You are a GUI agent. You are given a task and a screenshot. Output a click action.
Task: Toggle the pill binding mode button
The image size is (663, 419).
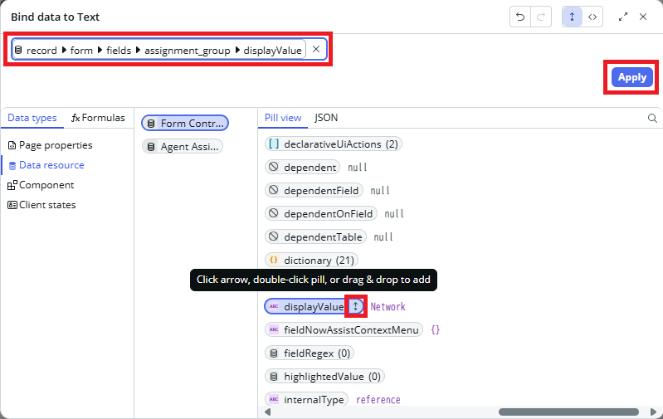(573, 17)
